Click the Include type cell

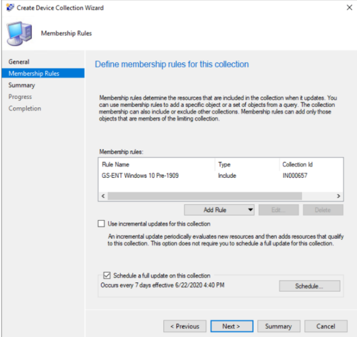click(227, 176)
